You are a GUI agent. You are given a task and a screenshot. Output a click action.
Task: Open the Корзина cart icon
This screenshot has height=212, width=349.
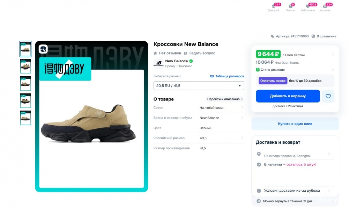click(325, 6)
